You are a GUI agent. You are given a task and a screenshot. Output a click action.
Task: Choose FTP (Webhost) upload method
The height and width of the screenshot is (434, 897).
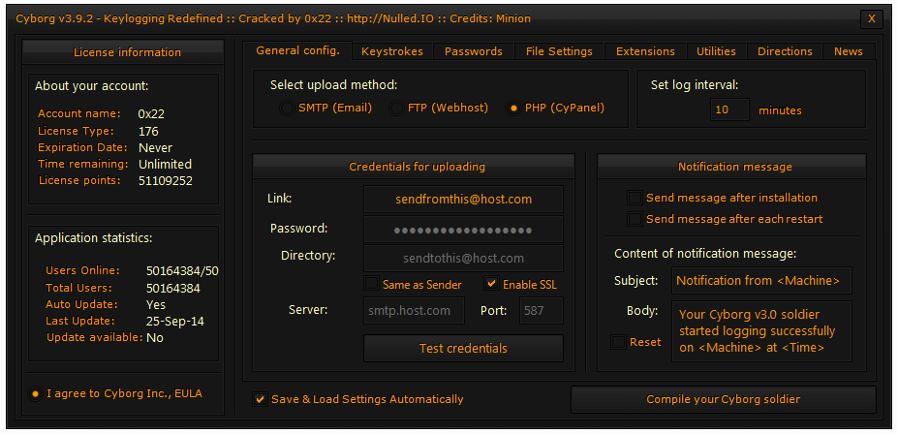(396, 108)
